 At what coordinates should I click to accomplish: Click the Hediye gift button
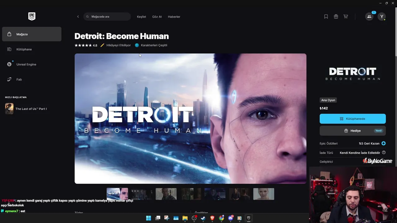353,131
